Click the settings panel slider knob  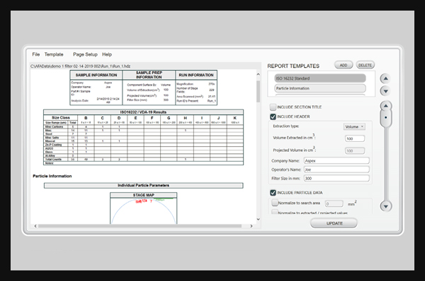point(385,118)
